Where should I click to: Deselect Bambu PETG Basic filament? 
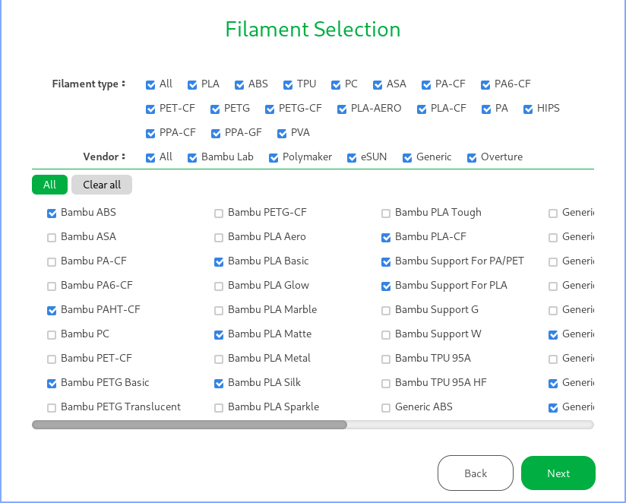(x=52, y=383)
